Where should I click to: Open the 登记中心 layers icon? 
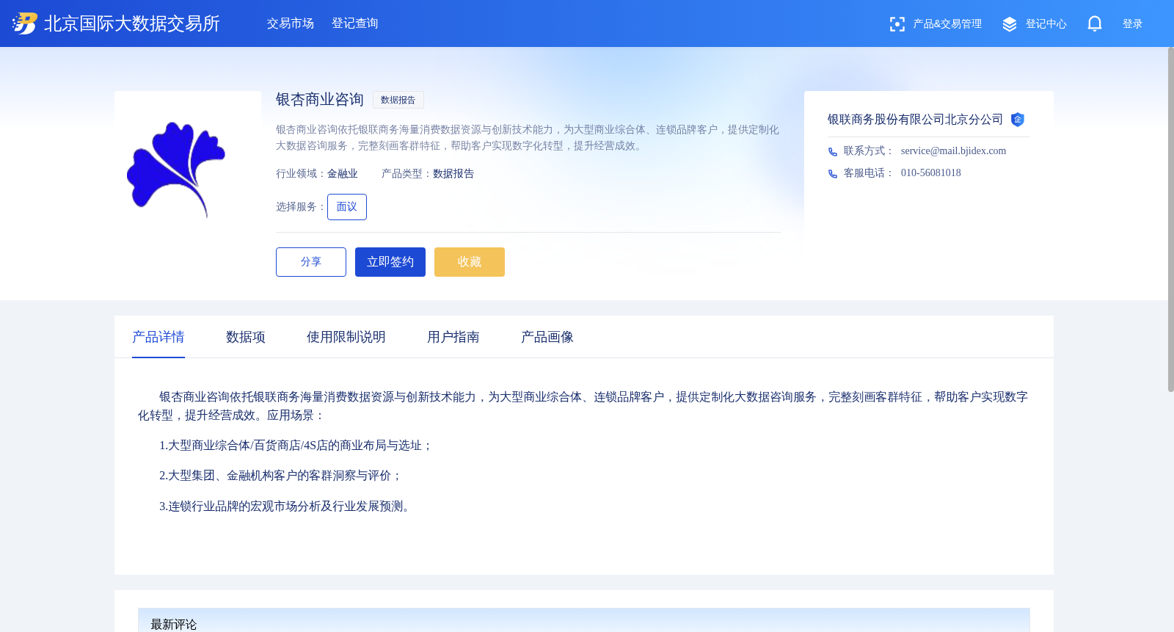[1010, 24]
